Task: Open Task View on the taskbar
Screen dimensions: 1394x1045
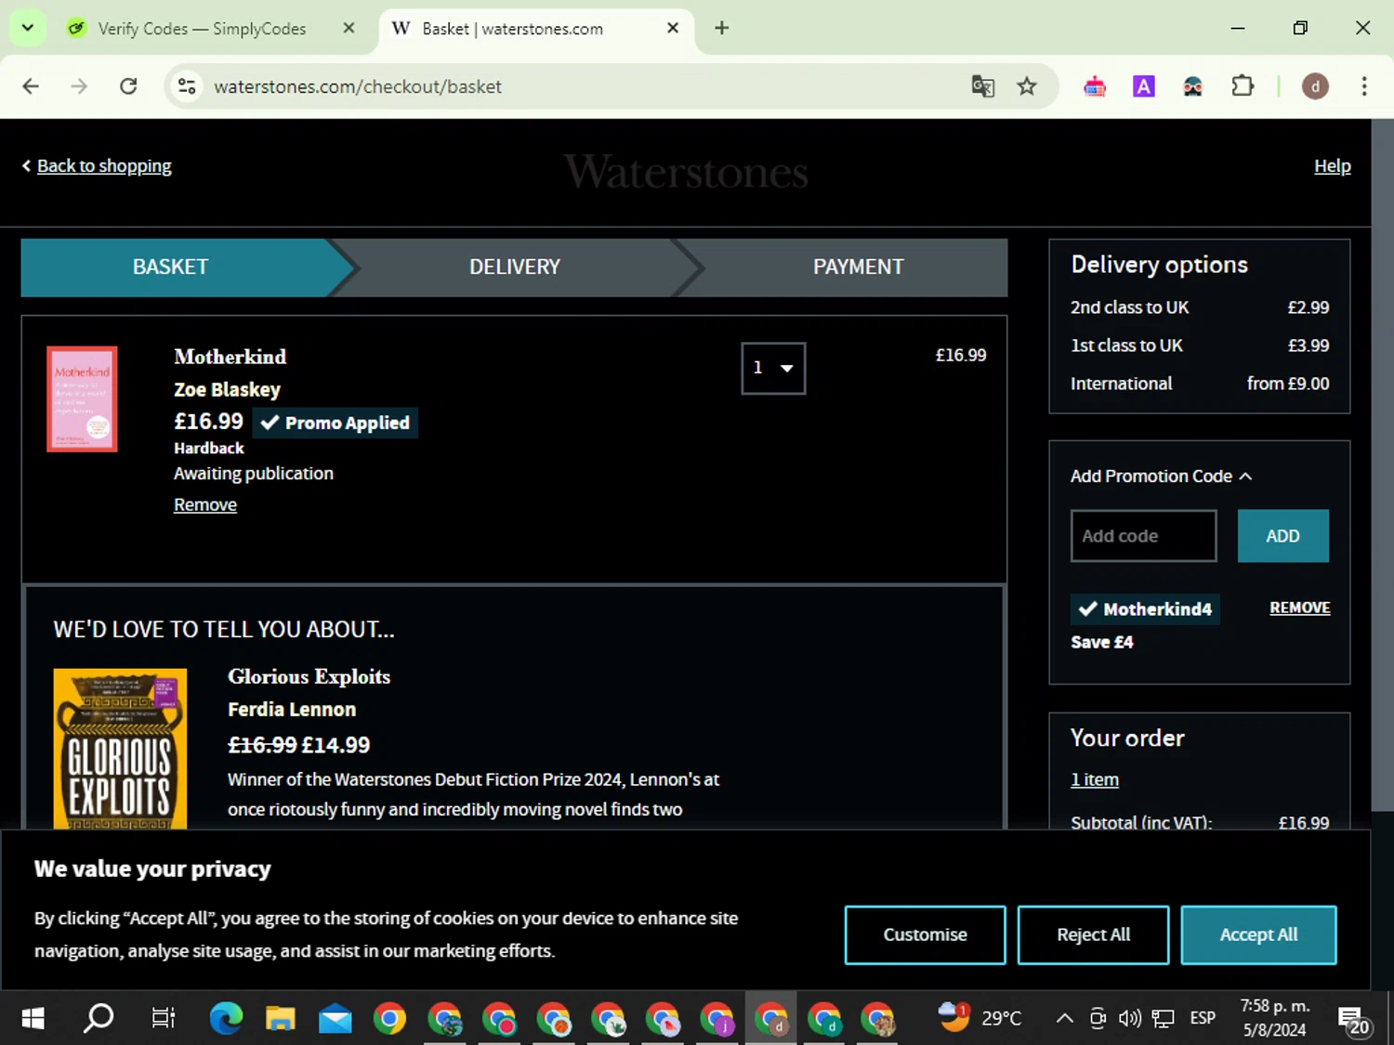Action: tap(163, 1019)
